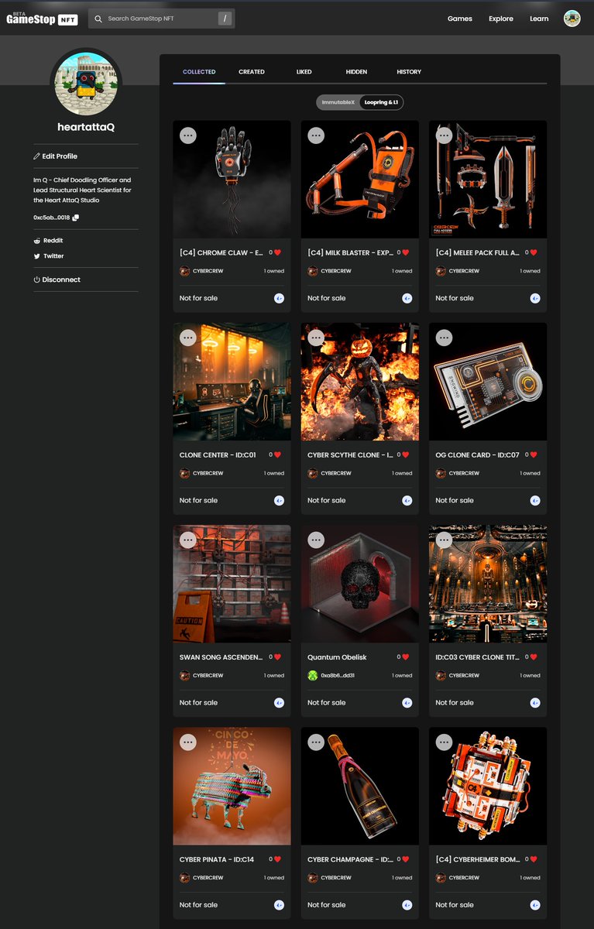This screenshot has width=594, height=929.
Task: Open the Cyber Champagne bottle thumbnail
Action: coord(360,786)
